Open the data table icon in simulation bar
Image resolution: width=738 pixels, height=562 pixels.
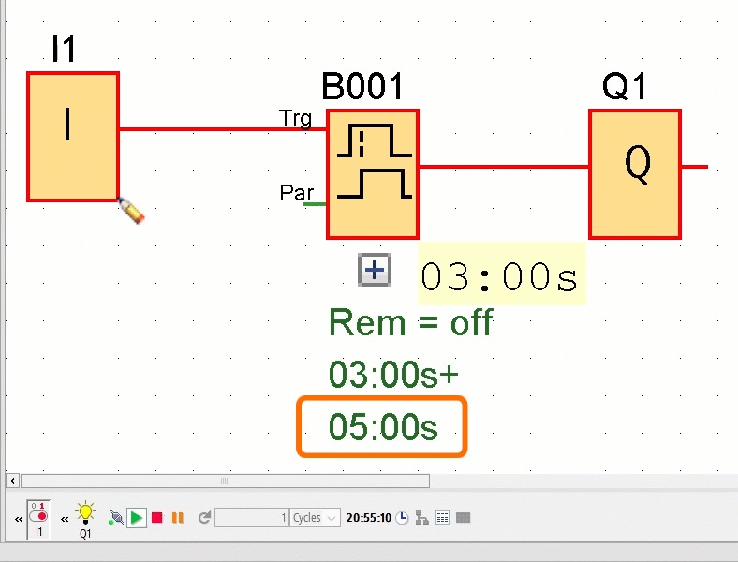click(442, 518)
